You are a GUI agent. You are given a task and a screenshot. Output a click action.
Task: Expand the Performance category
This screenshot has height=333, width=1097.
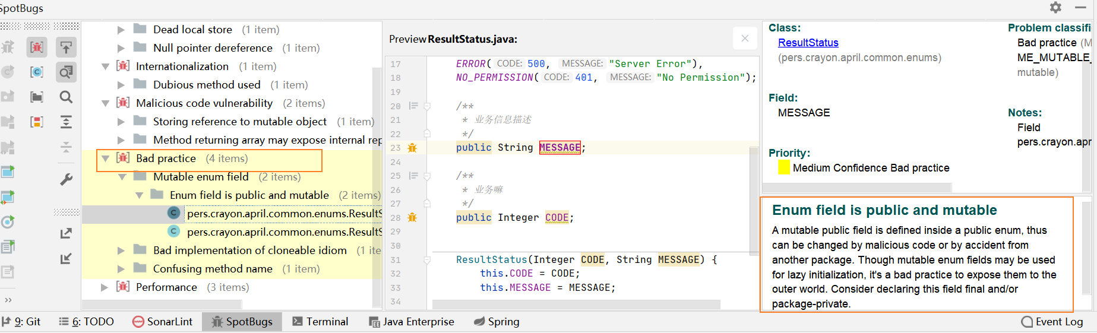[x=105, y=287]
